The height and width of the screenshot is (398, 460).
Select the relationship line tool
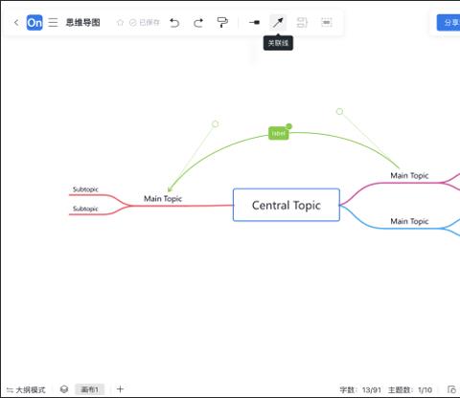pos(278,23)
